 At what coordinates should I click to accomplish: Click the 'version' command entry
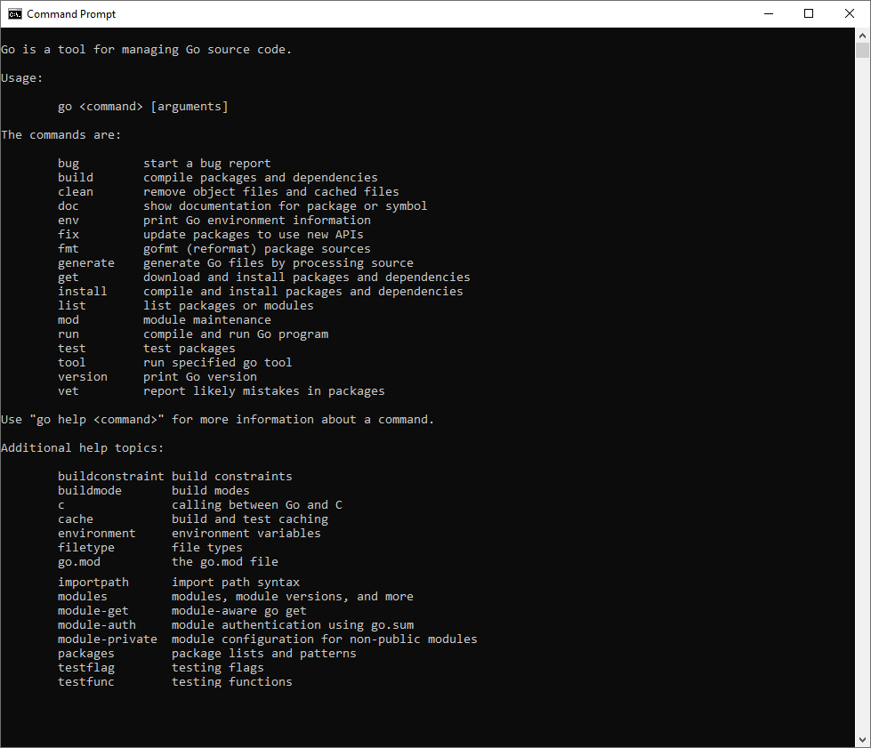(x=82, y=377)
